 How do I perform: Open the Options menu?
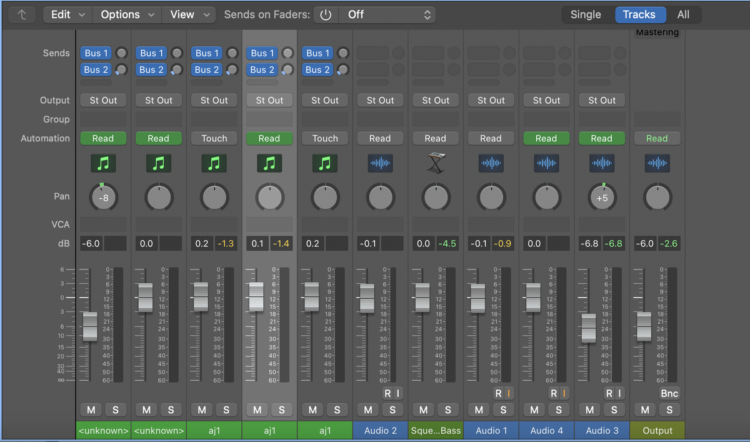[x=127, y=14]
